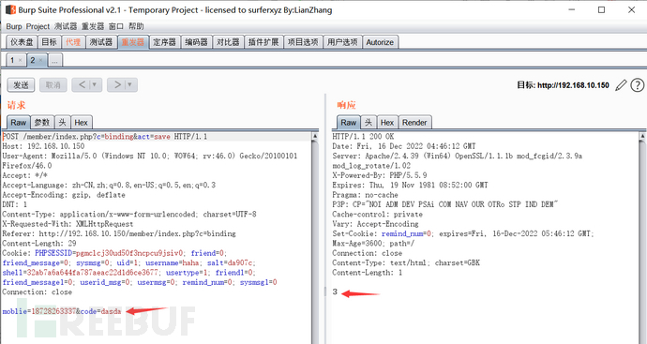Image resolution: width=647 pixels, height=344 pixels.
Task: Open the 帮助 menu
Action: point(136,26)
